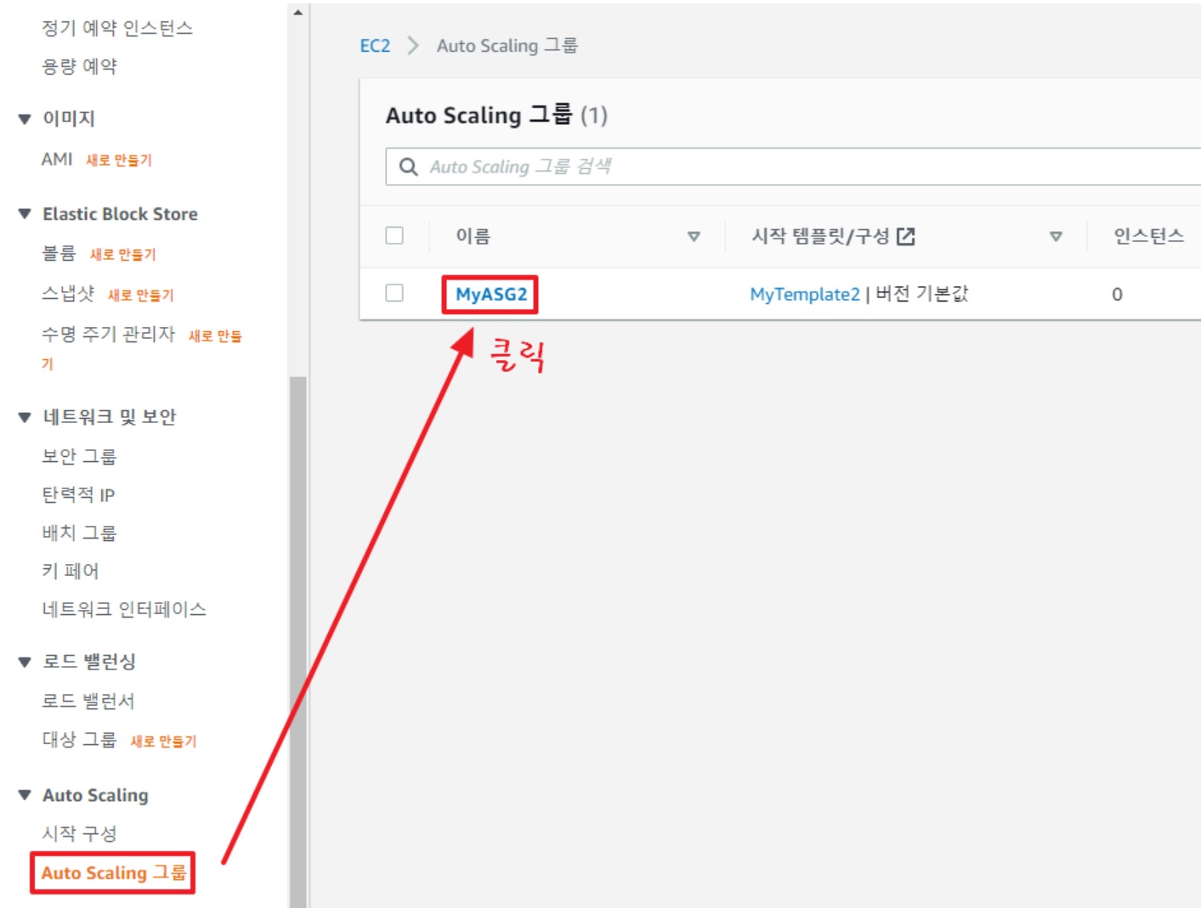Viewport: 1201px width, 908px height.
Task: Open 수명 주기 관리자 in sidebar
Action: [108, 335]
